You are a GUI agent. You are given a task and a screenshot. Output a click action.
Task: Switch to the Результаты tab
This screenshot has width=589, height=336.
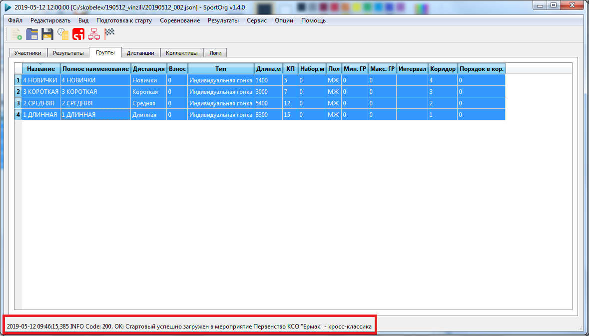click(x=68, y=53)
